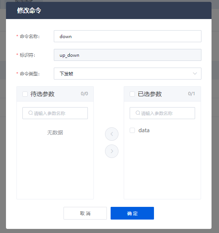
Task: Click the 无数据 empty placeholder text
Action: (x=55, y=133)
